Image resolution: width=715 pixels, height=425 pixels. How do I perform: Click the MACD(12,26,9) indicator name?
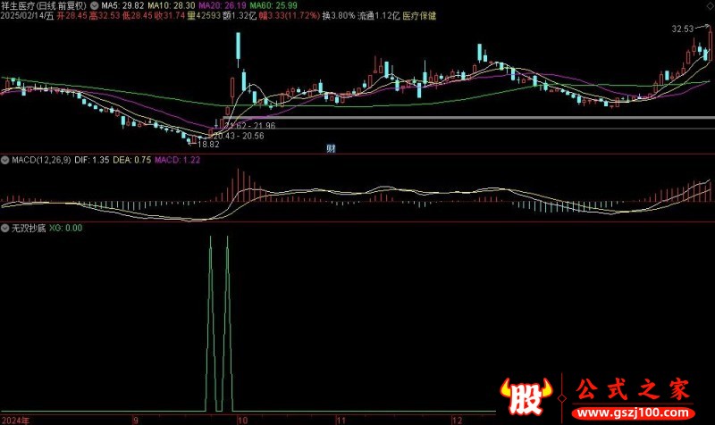(41, 160)
